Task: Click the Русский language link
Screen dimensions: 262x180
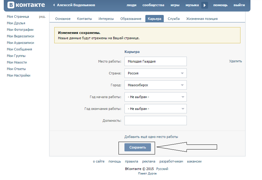Action: point(162,169)
